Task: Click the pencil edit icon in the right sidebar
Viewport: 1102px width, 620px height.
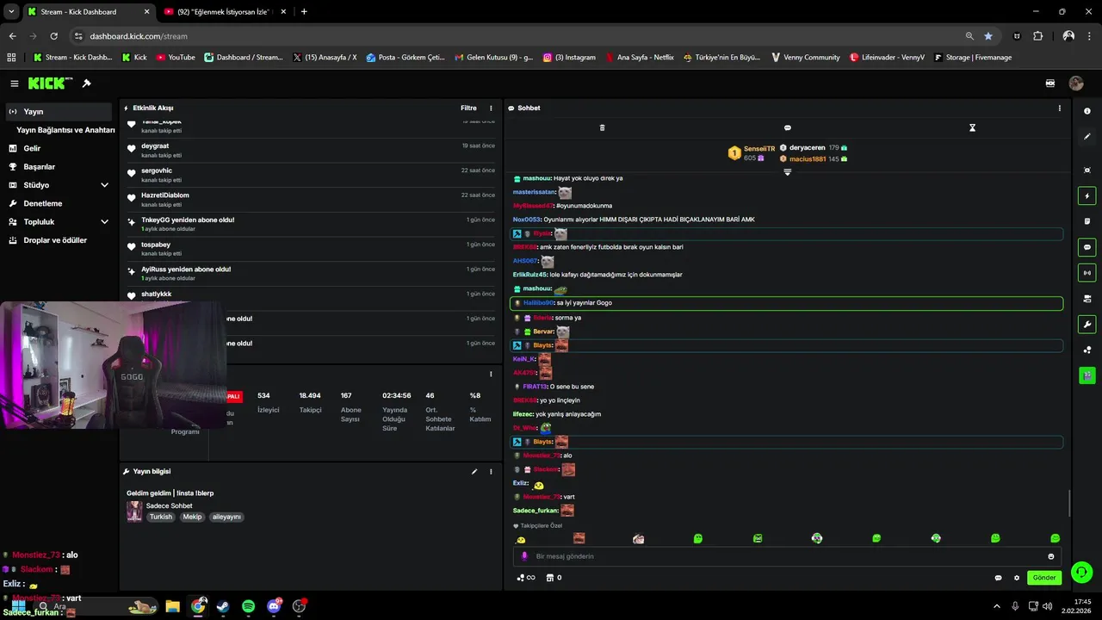Action: click(x=1087, y=136)
